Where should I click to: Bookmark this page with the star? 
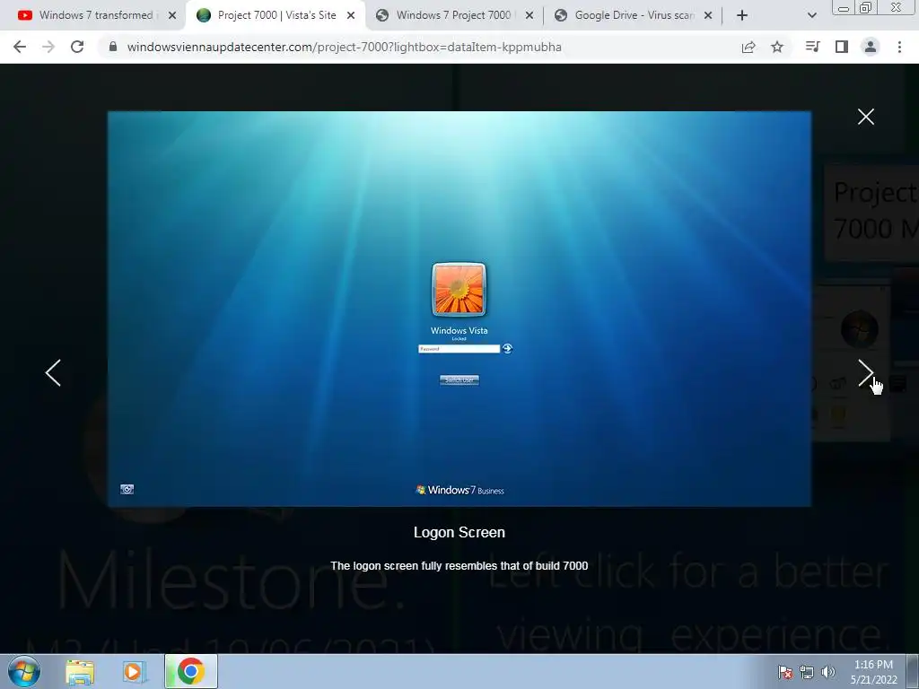tap(777, 47)
